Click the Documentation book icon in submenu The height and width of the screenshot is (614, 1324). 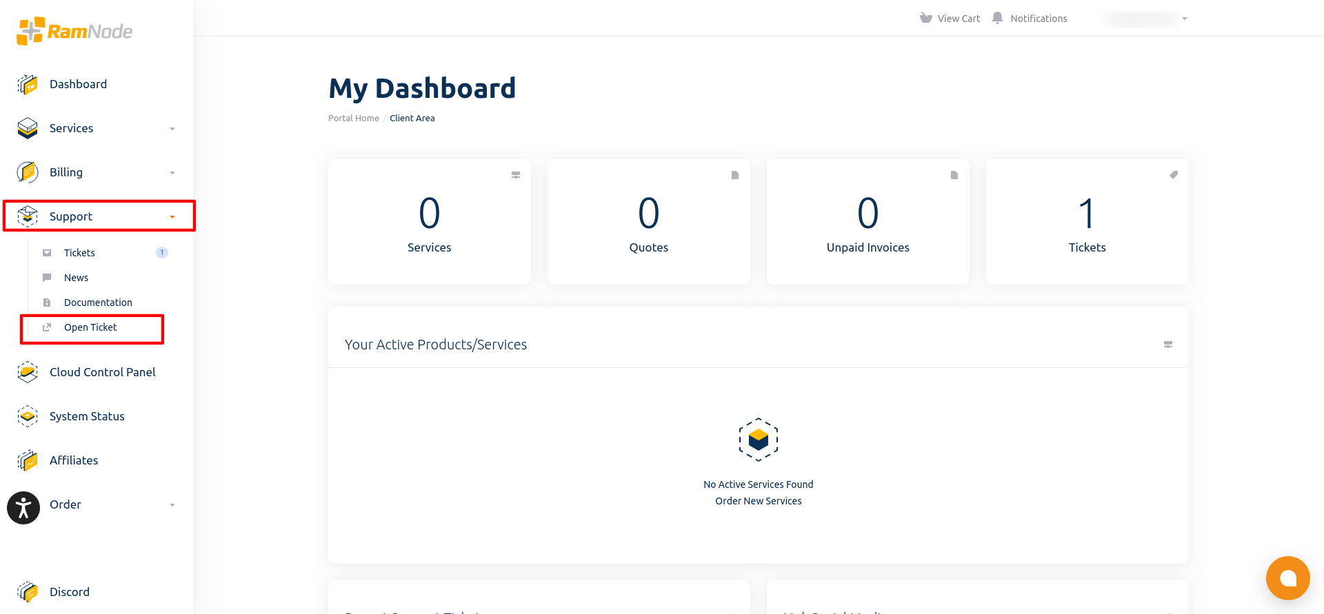pos(47,303)
